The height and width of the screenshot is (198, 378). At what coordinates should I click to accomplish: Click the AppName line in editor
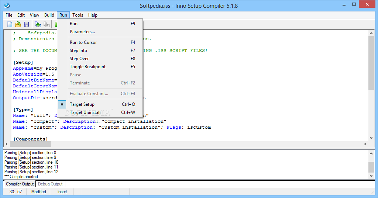[x=35, y=68]
